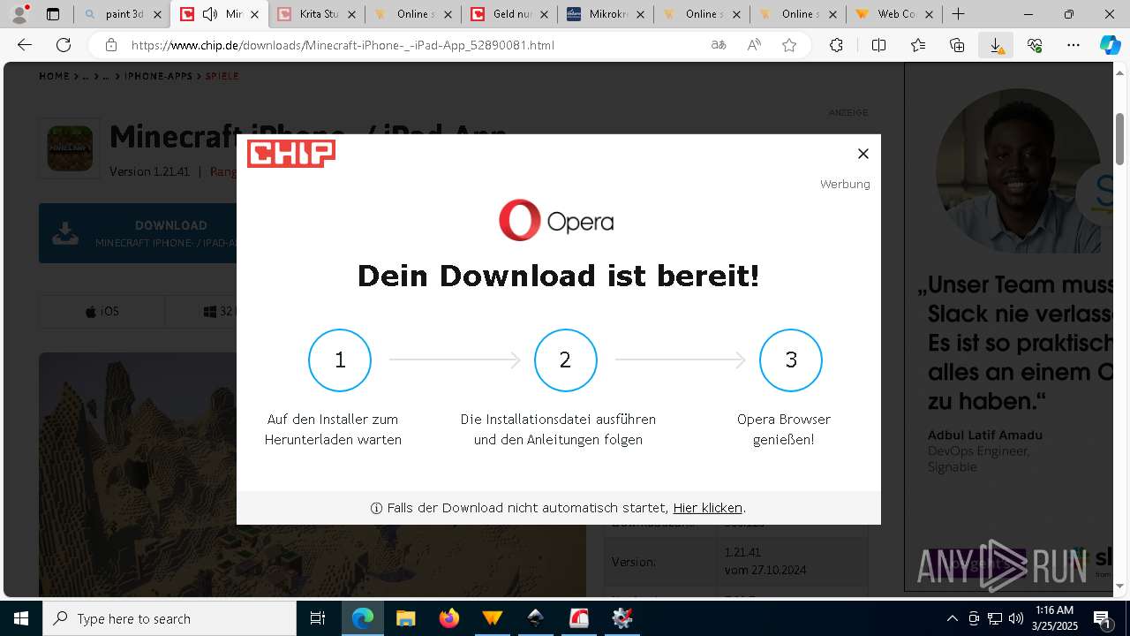Viewport: 1130px width, 636px height.
Task: Toggle the split screen icon
Action: pyautogui.click(x=878, y=45)
